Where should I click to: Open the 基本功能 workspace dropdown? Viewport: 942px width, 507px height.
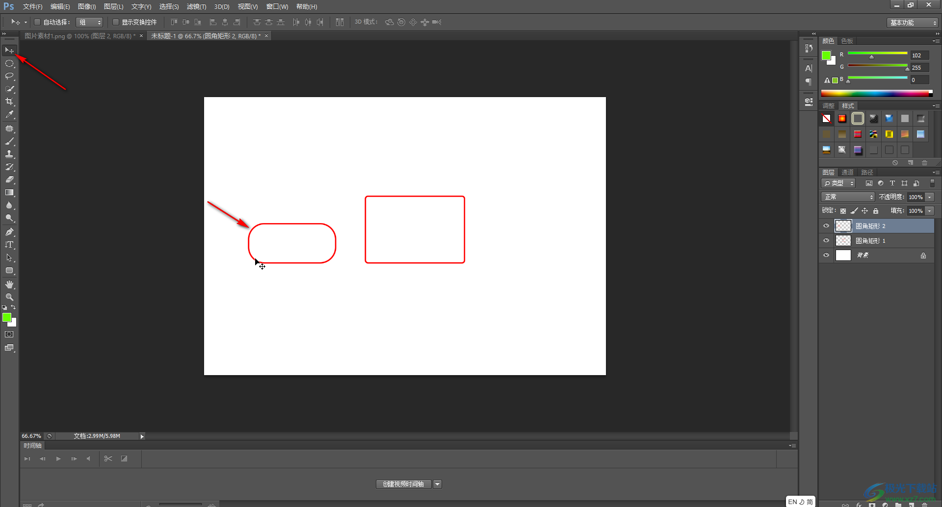[x=913, y=23]
